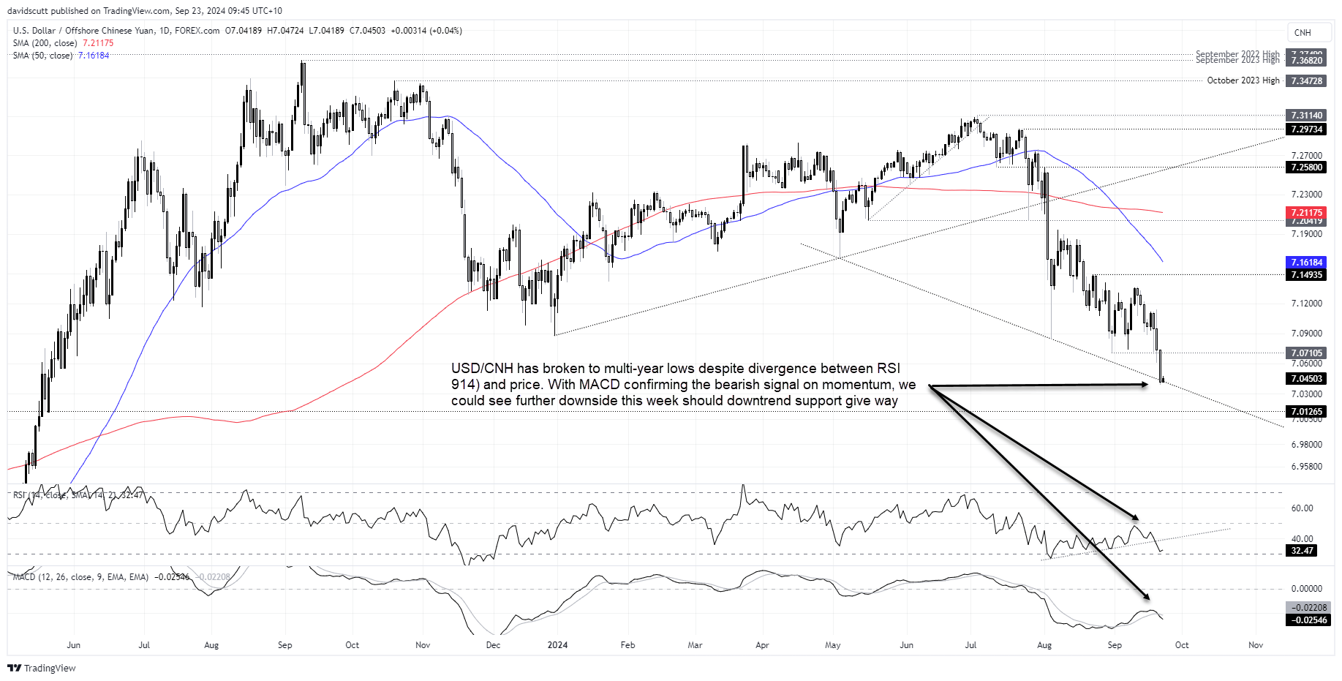
Task: Click the -0.02546 MACD value tag
Action: (1308, 620)
